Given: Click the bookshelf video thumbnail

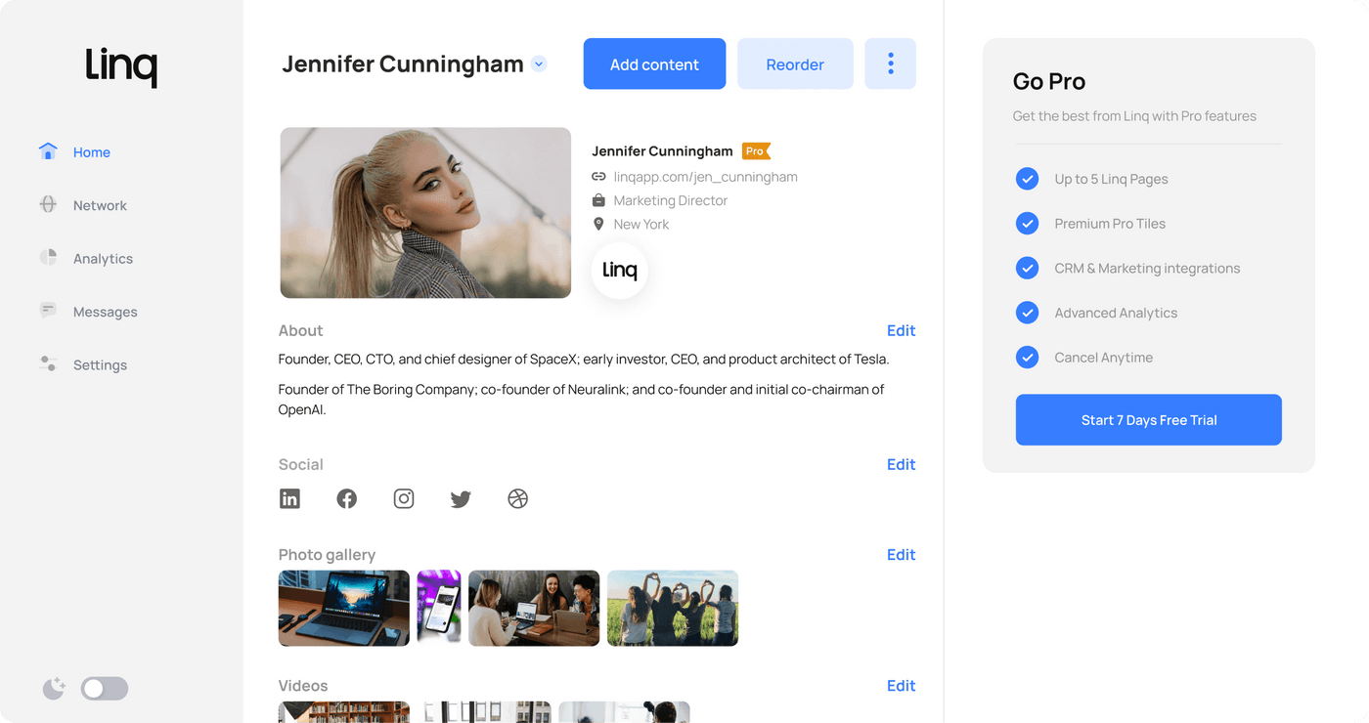Looking at the screenshot, I should pos(344,712).
